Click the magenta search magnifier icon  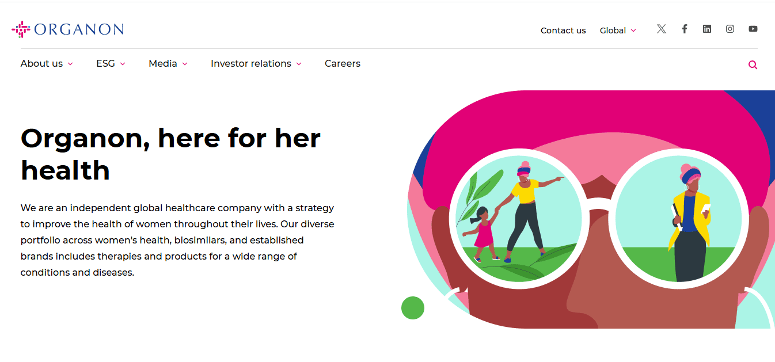tap(753, 65)
